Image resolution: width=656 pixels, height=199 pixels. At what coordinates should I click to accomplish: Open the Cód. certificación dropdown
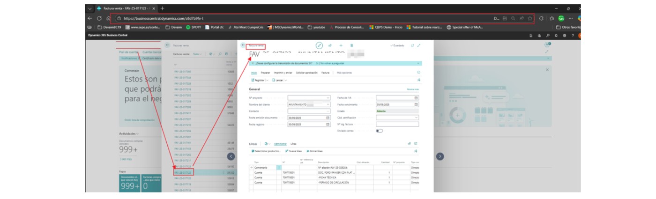point(416,118)
